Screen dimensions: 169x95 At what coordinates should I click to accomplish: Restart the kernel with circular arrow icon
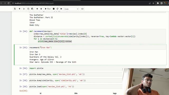point(58,9)
